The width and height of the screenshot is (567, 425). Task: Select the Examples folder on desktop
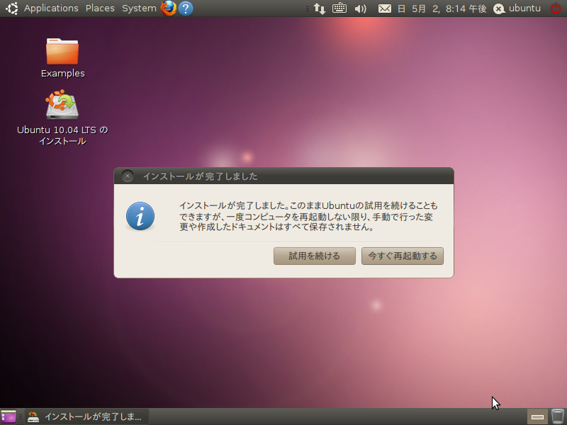click(62, 58)
